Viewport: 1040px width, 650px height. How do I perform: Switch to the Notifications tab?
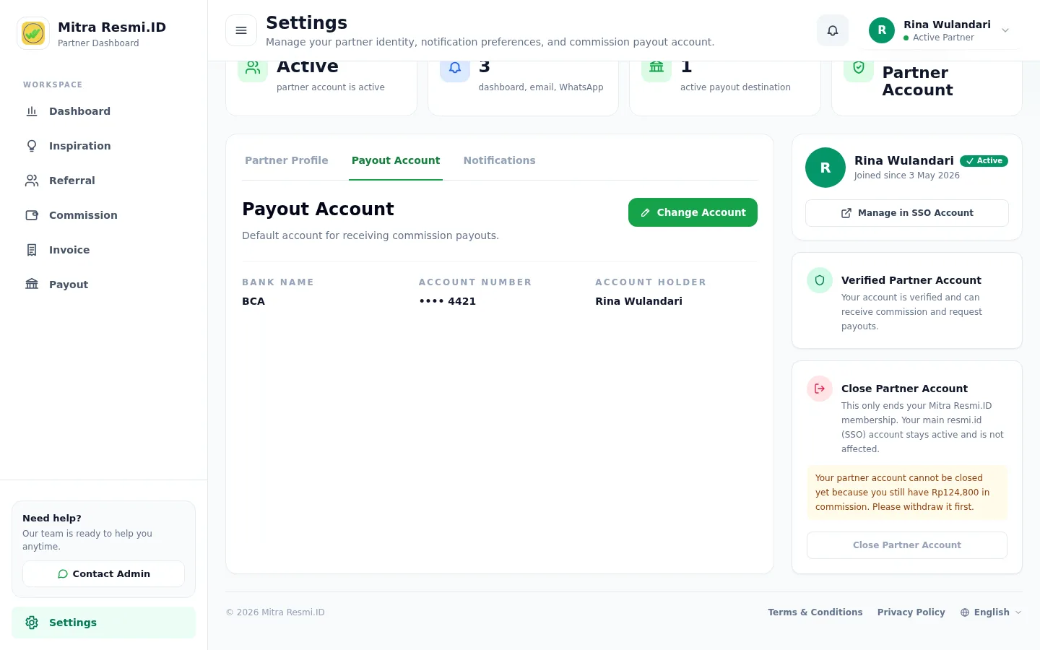click(x=500, y=160)
